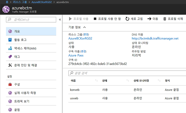Viewport: 186px width, 113px height.
Task: Collapse the 기본 정보 section chevron
Action: [84, 27]
